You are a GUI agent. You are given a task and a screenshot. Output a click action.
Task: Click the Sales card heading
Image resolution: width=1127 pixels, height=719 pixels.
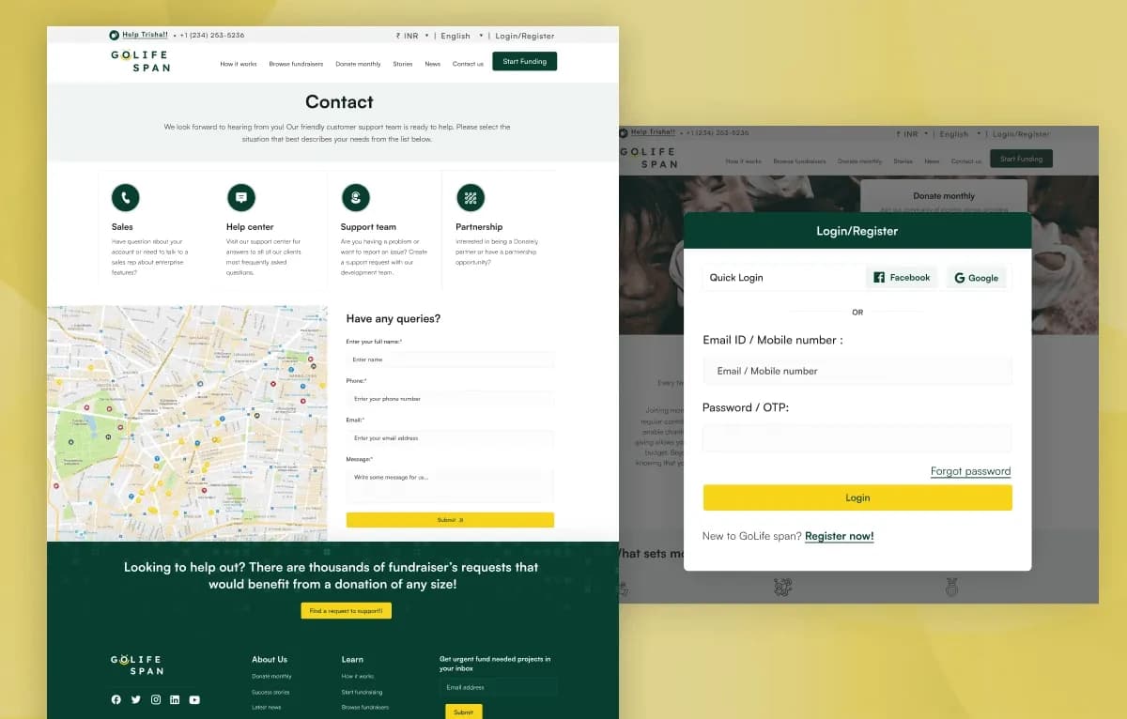point(122,227)
